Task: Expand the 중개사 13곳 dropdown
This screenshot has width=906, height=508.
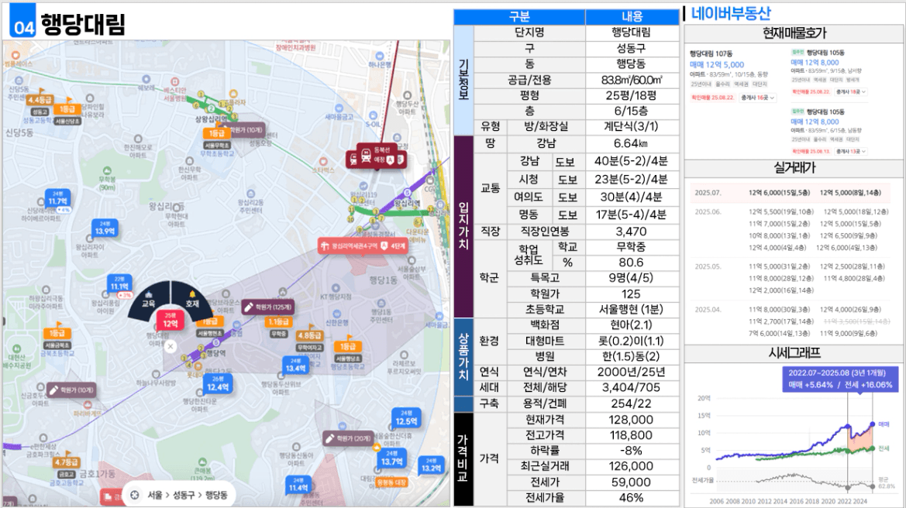Action: [x=851, y=151]
